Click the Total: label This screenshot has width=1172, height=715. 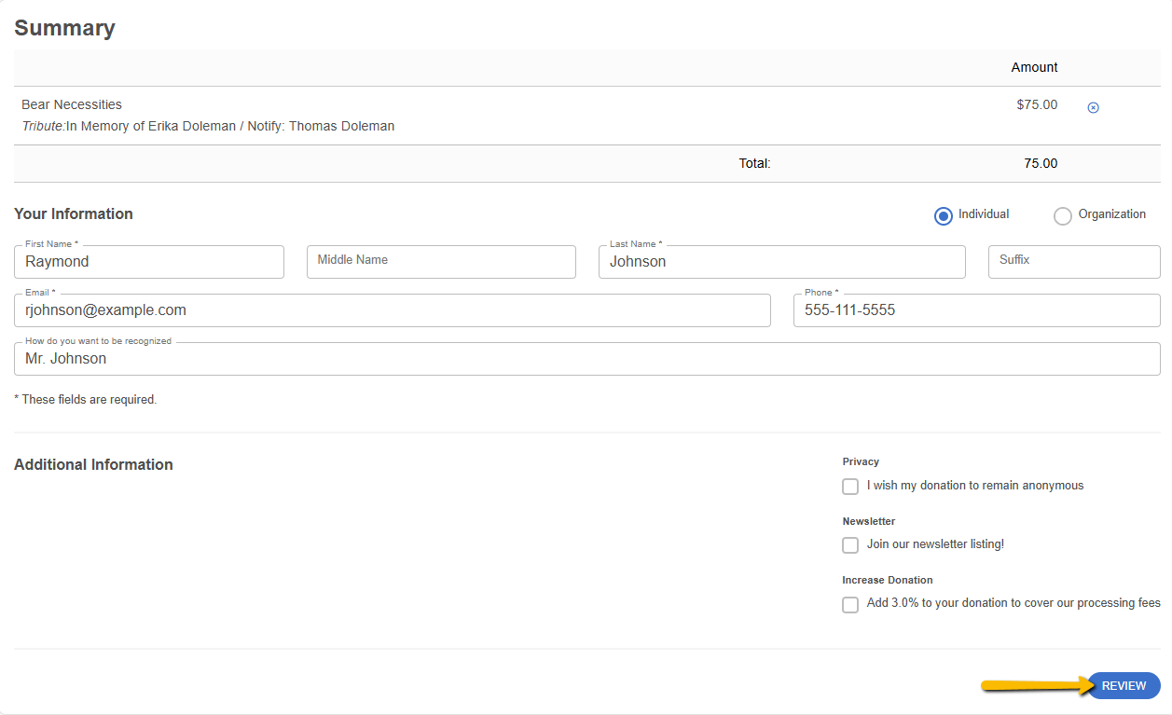click(755, 163)
